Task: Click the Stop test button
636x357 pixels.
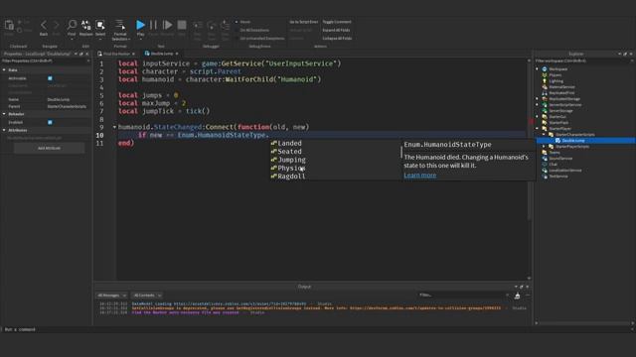Action: pyautogui.click(x=182, y=25)
